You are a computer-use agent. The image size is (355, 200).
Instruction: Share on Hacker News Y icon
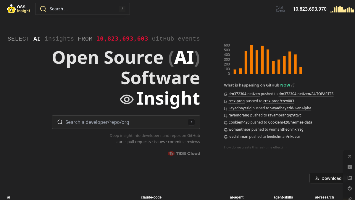(x=350, y=167)
